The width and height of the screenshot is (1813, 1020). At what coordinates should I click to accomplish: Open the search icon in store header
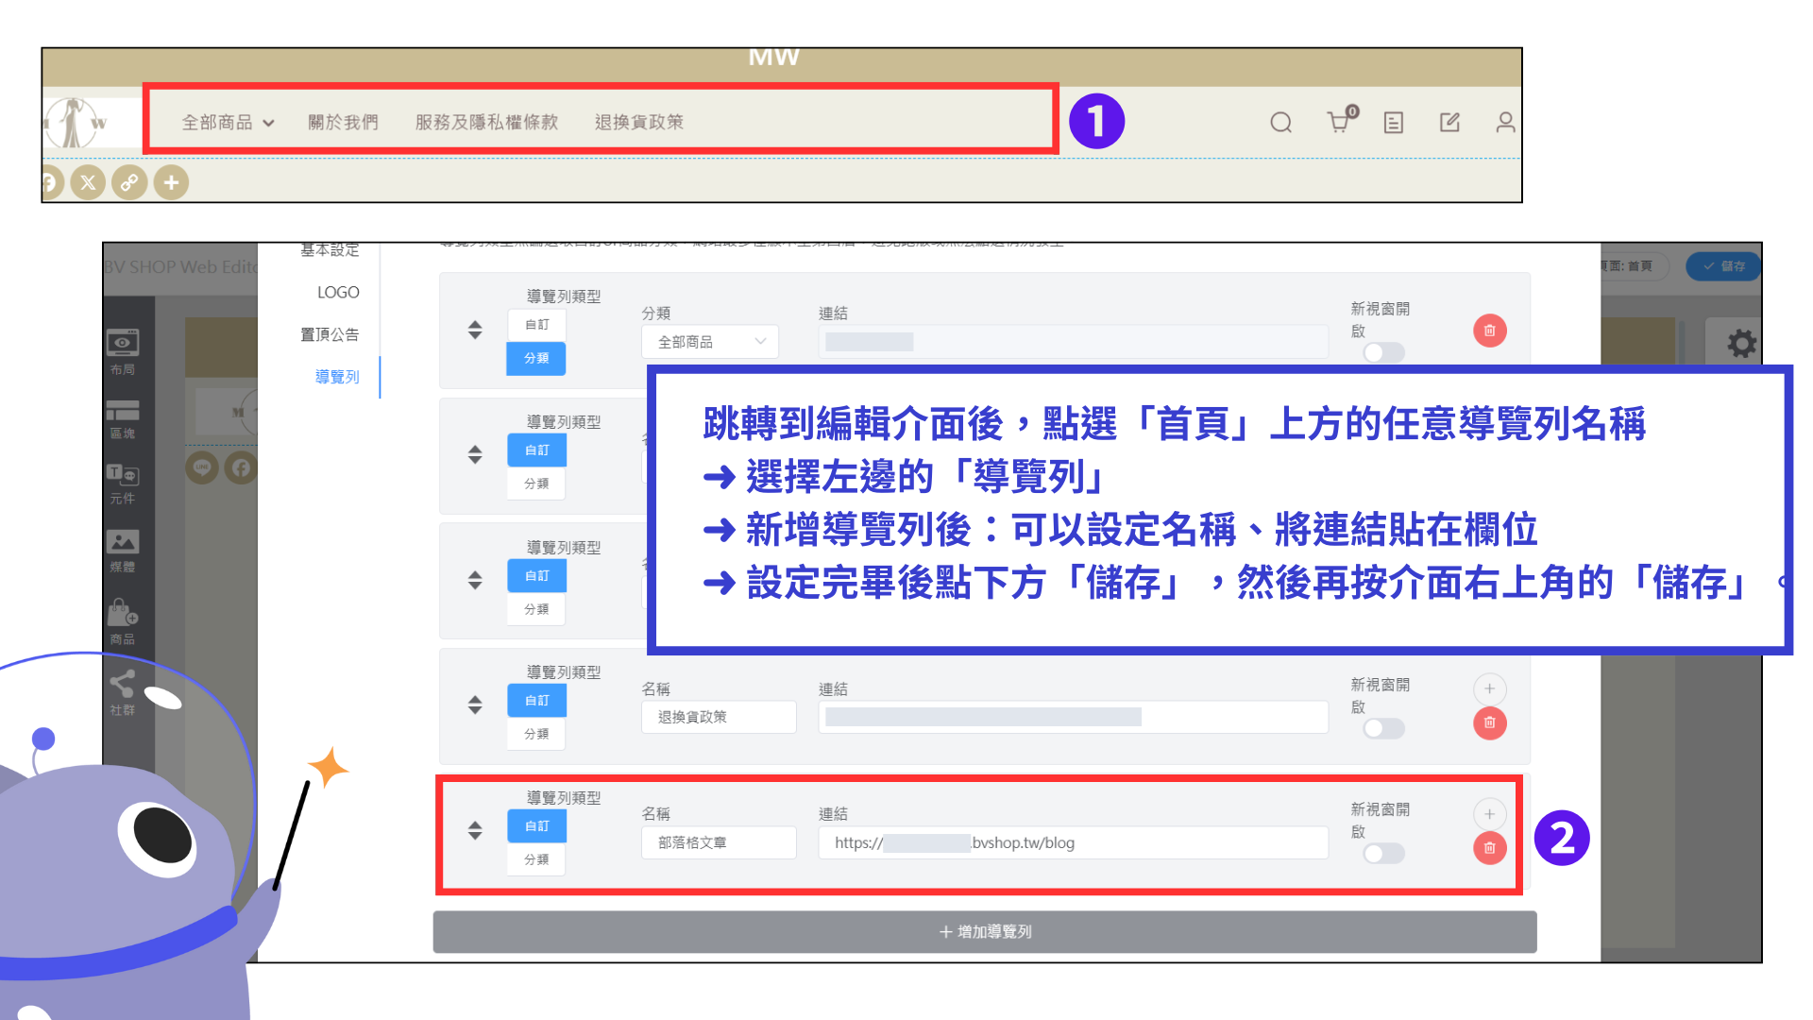(x=1280, y=123)
